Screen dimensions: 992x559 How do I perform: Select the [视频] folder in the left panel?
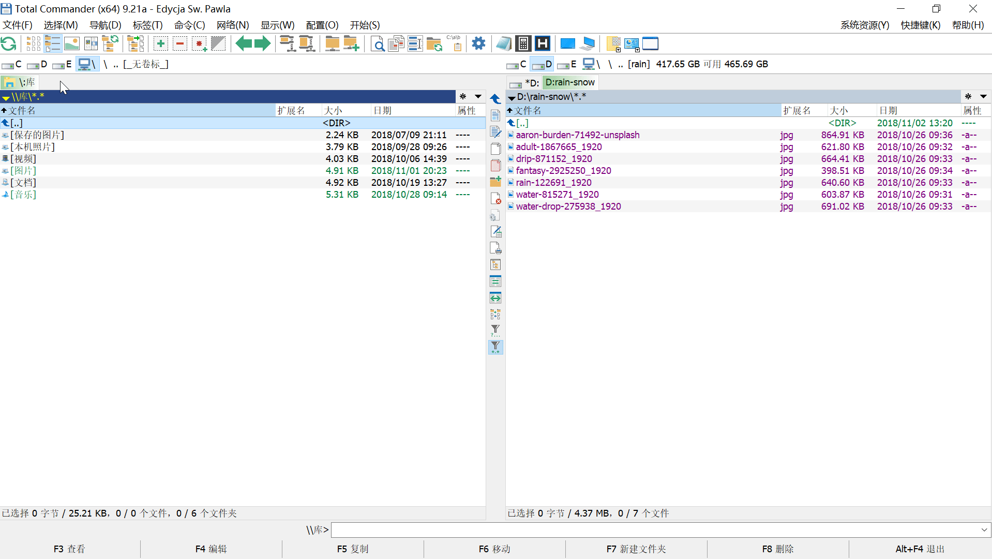click(243, 159)
